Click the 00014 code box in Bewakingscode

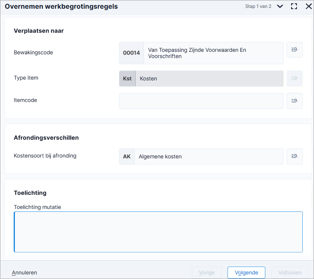131,53
